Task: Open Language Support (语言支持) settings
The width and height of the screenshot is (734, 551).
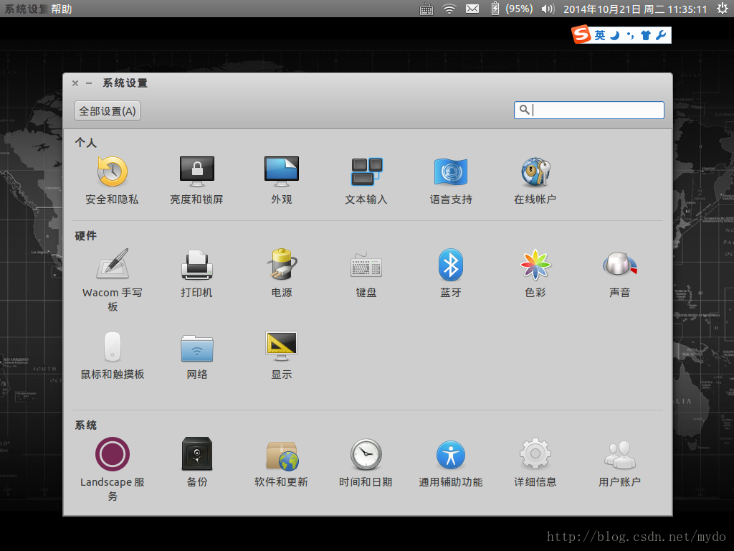Action: point(451,180)
